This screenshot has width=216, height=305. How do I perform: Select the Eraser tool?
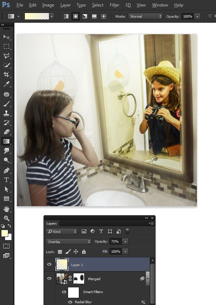pos(6,132)
